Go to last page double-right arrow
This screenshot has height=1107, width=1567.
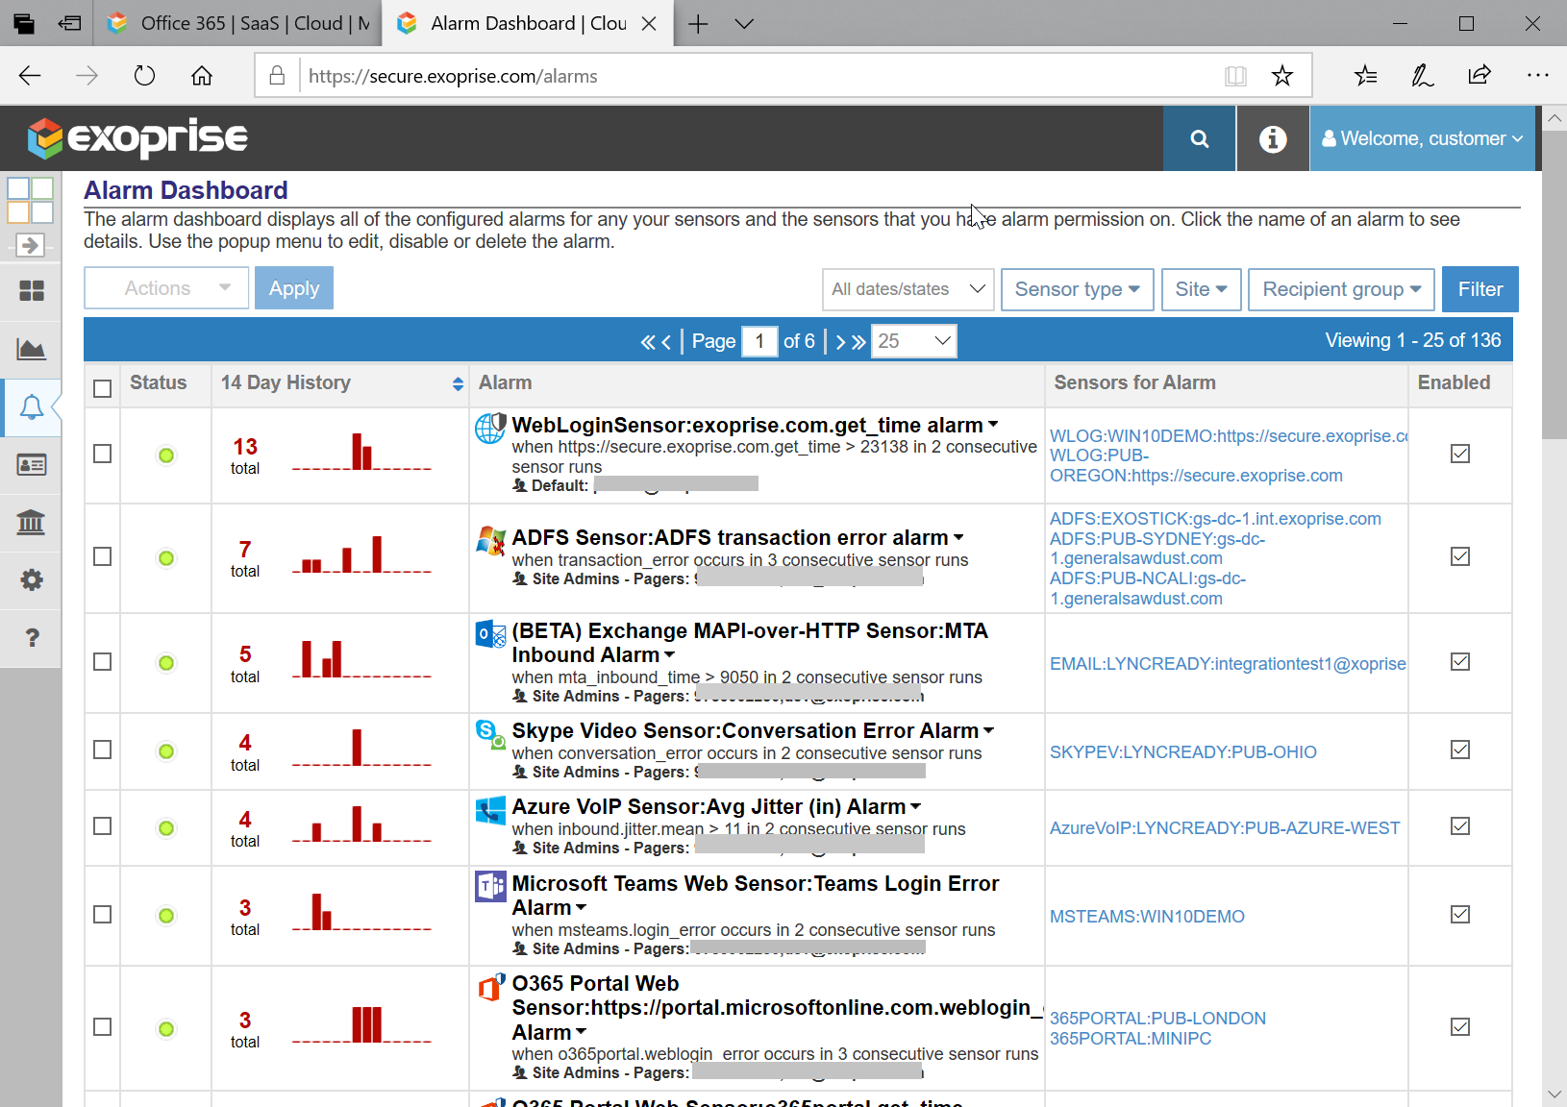tap(858, 341)
